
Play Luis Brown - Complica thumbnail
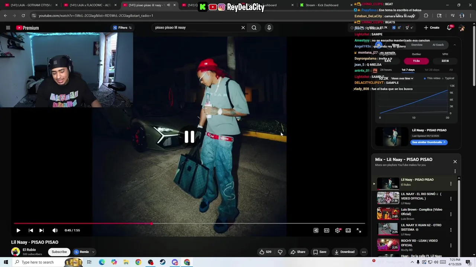coord(388,214)
